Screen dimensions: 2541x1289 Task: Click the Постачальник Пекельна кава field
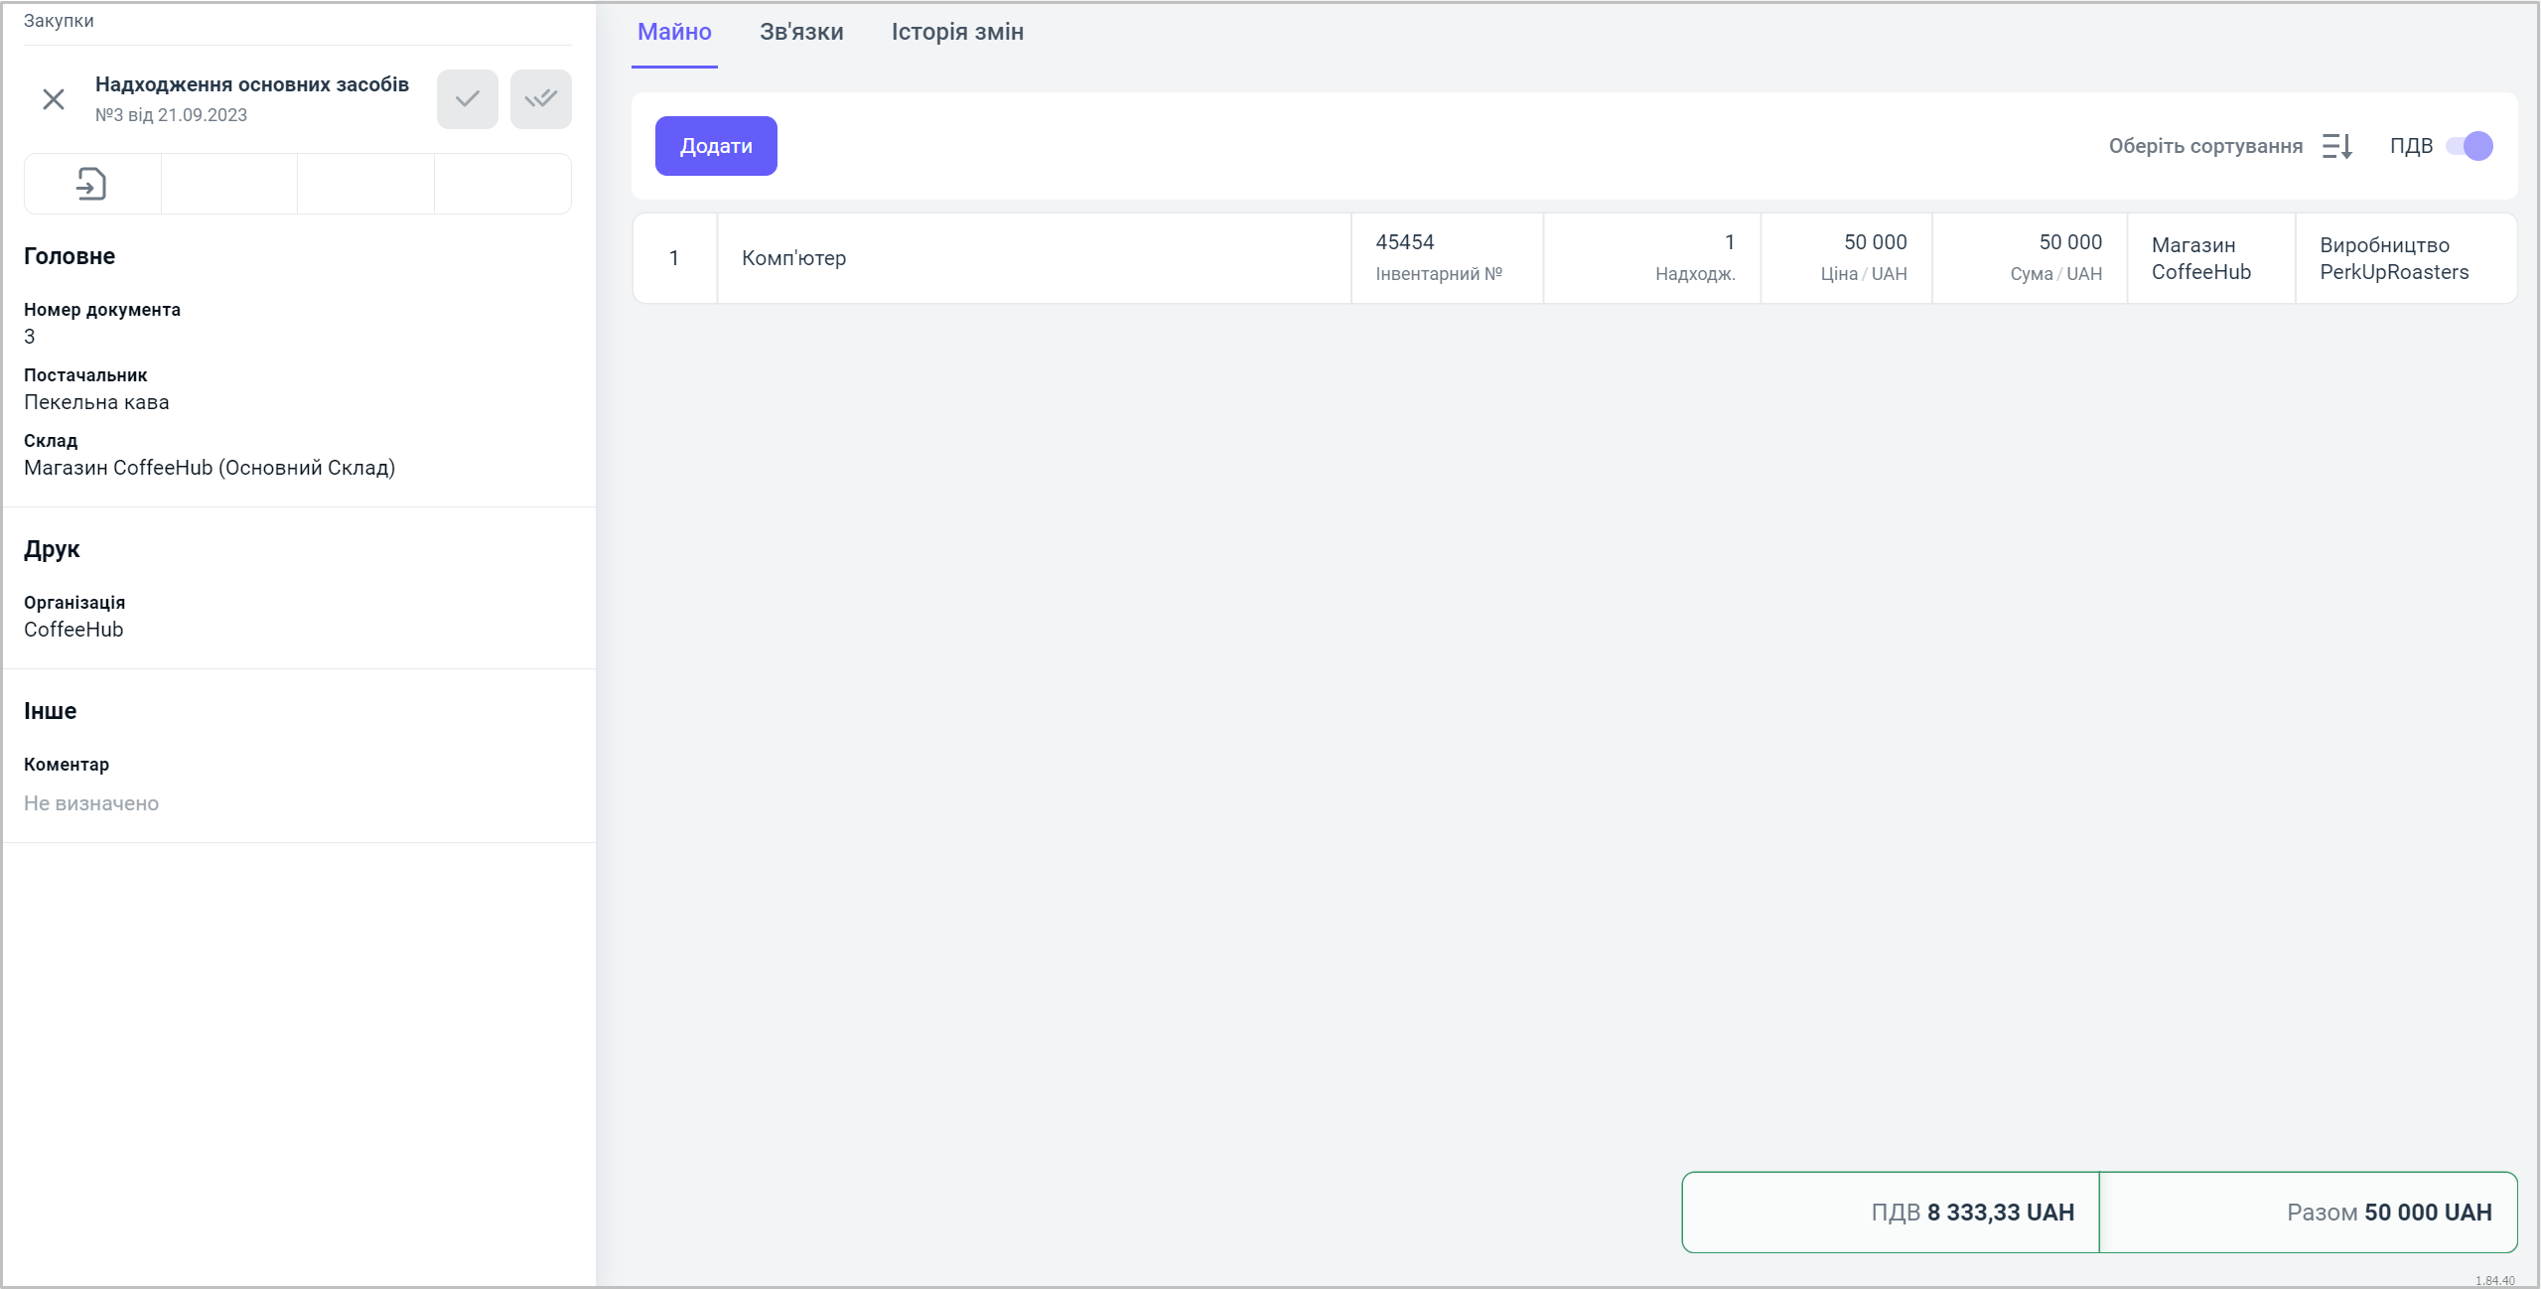pos(96,402)
